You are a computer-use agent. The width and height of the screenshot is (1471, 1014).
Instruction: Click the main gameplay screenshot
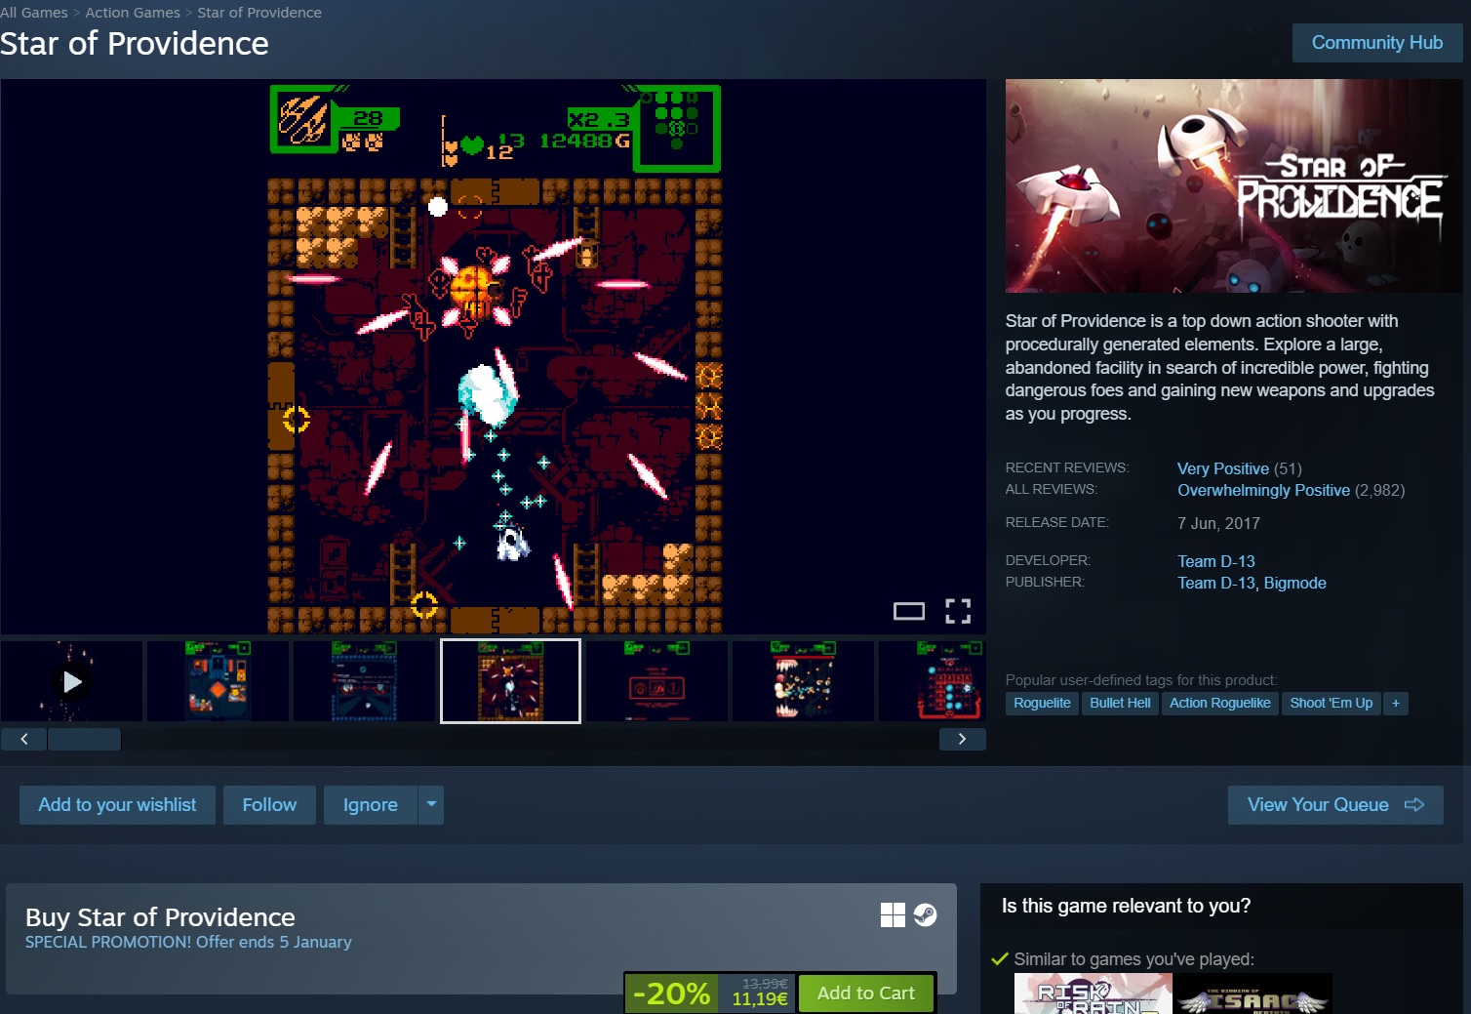[x=494, y=357]
